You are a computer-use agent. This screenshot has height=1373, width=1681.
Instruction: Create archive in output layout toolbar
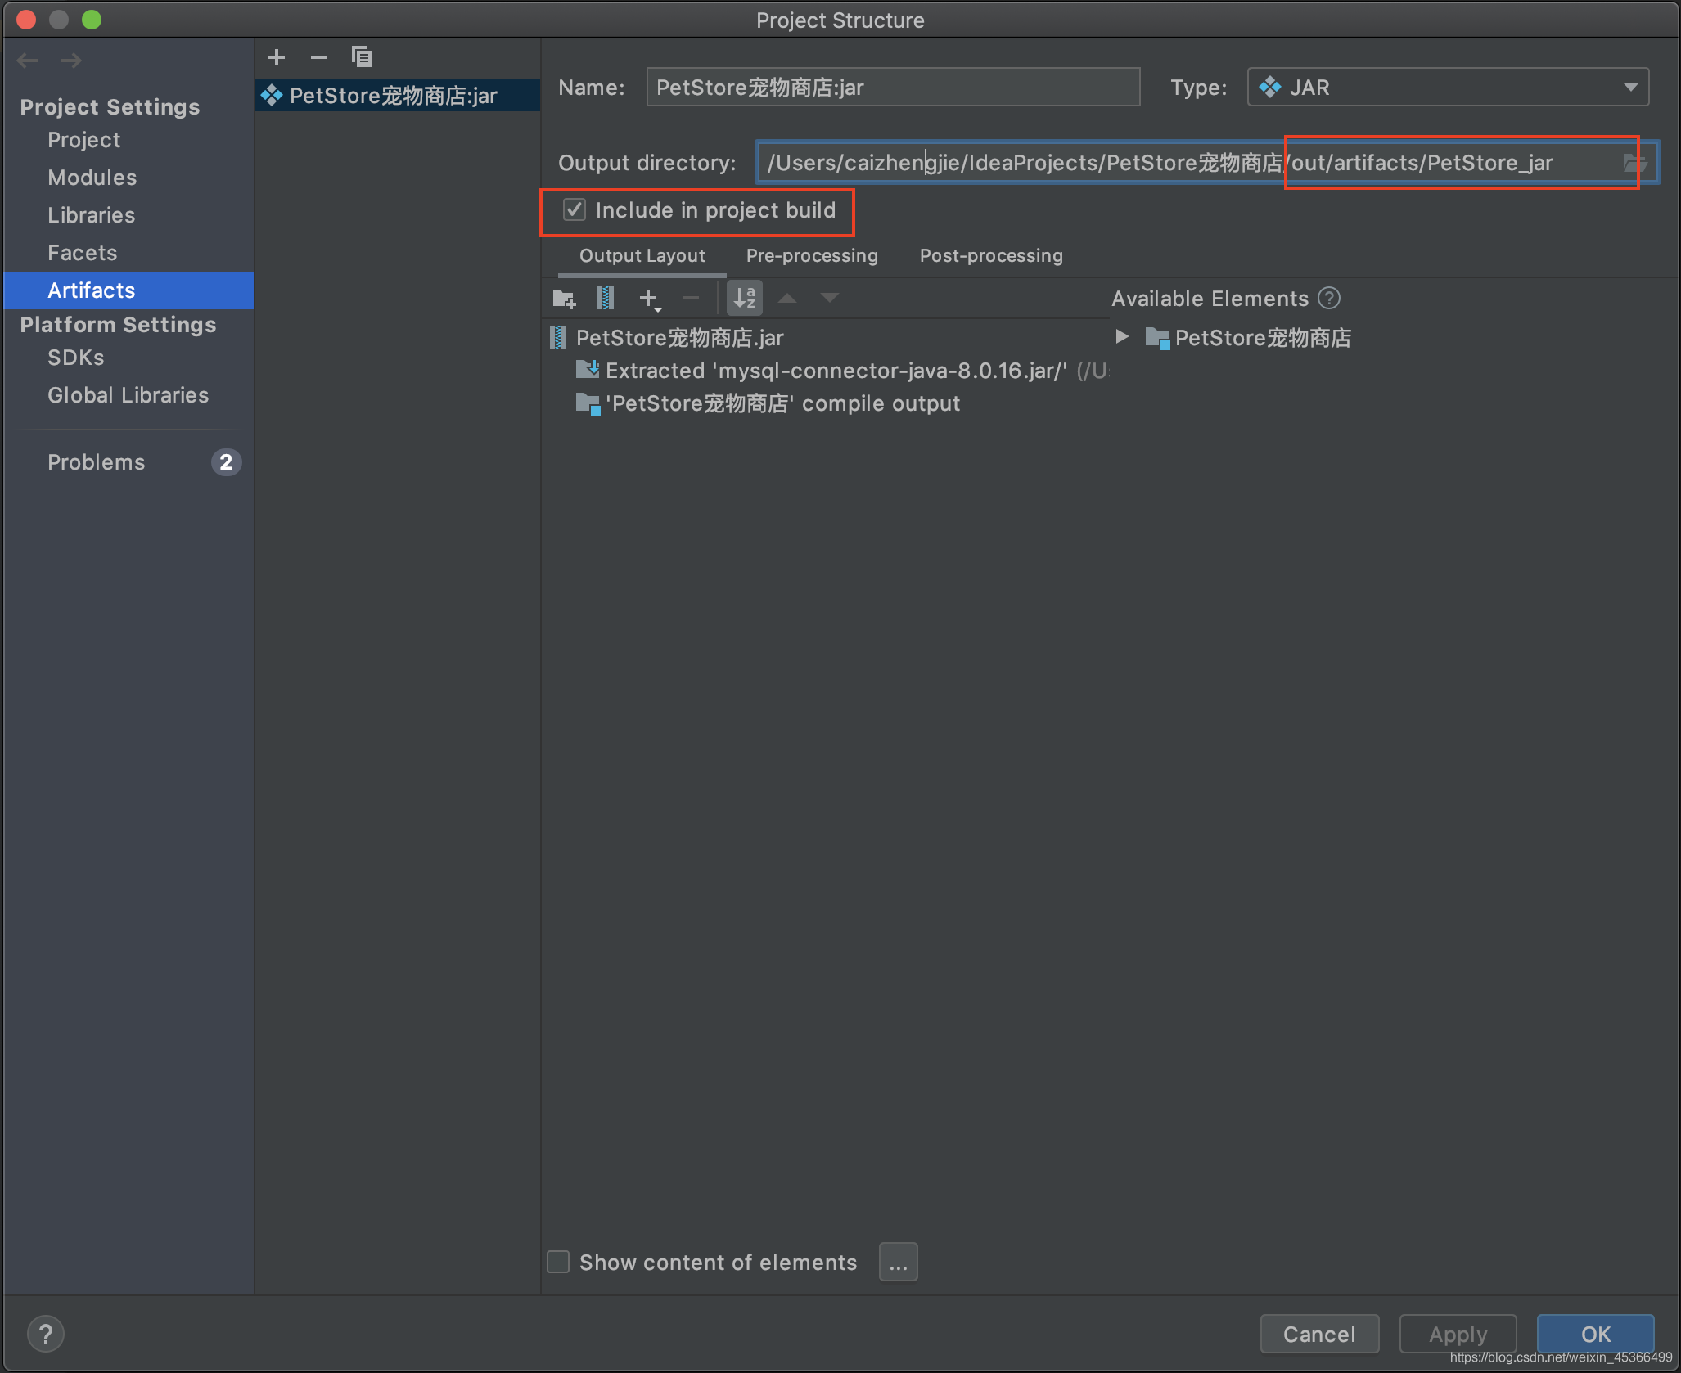(606, 298)
